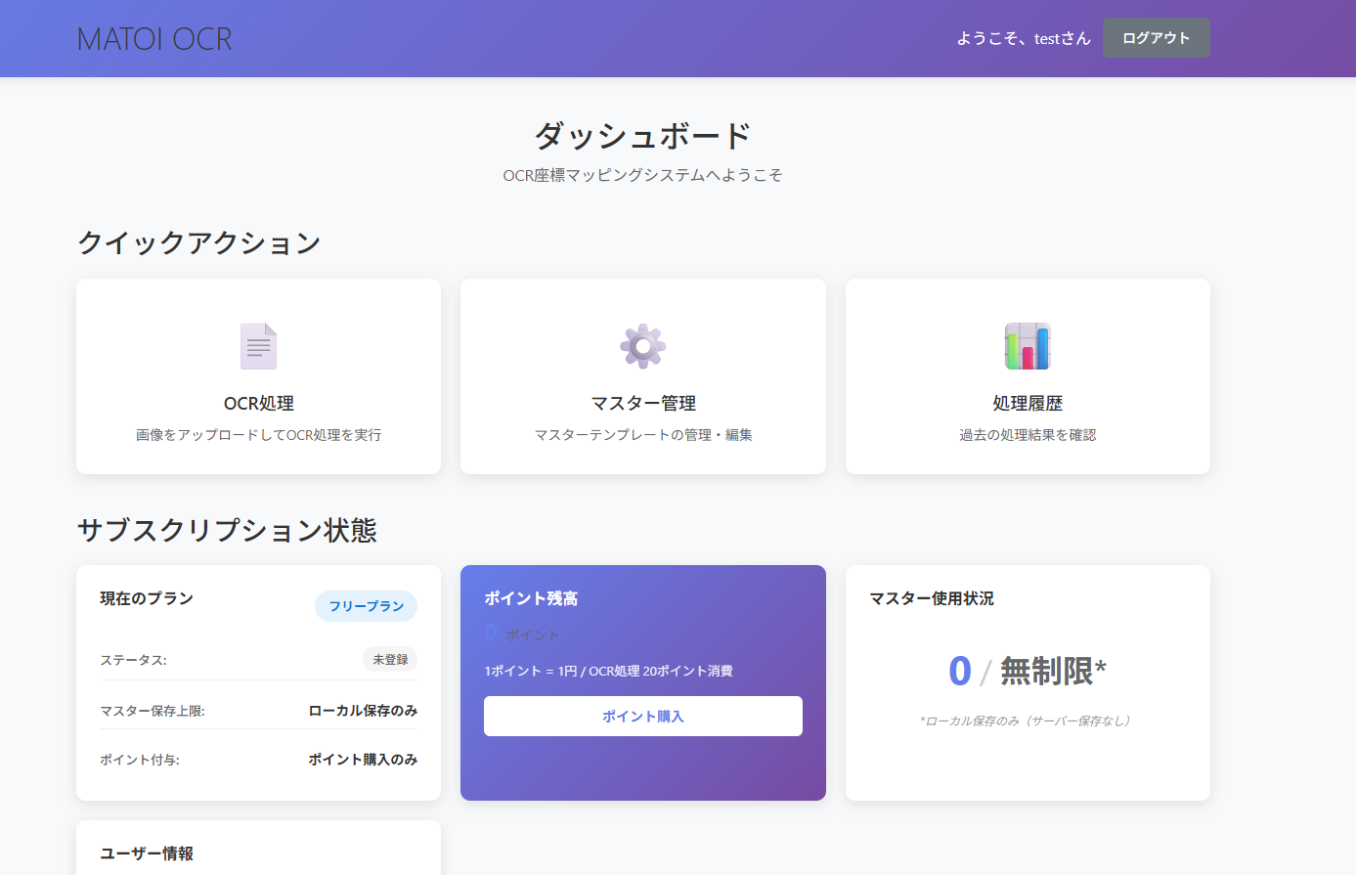The height and width of the screenshot is (875, 1356).
Task: Click the フリープラン badge
Action: click(x=366, y=606)
